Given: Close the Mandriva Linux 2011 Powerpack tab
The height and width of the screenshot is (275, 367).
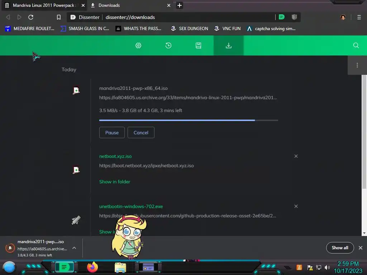Looking at the screenshot, I should coord(83,5).
